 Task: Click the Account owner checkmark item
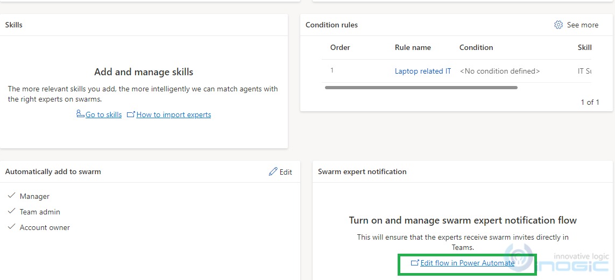click(x=39, y=227)
